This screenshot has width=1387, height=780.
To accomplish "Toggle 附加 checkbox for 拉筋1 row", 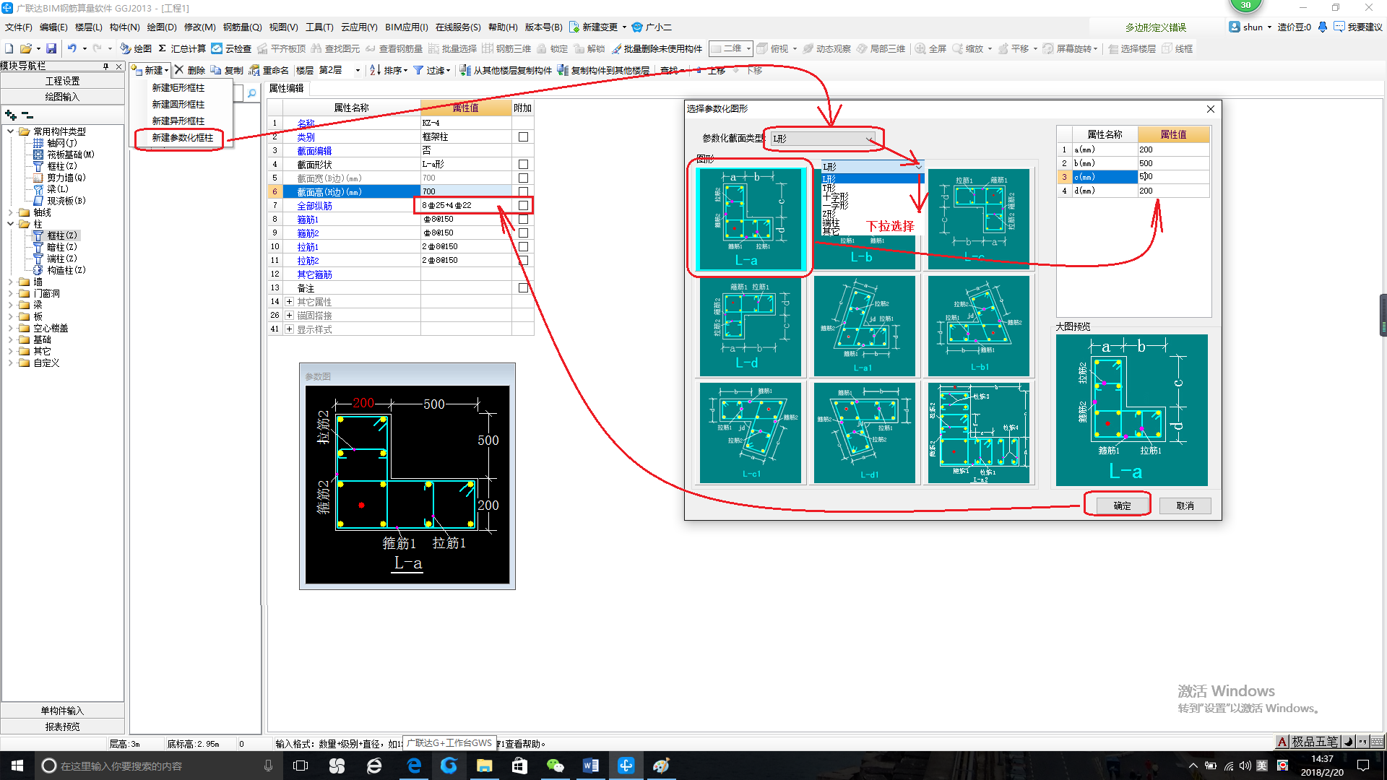I will coord(523,246).
